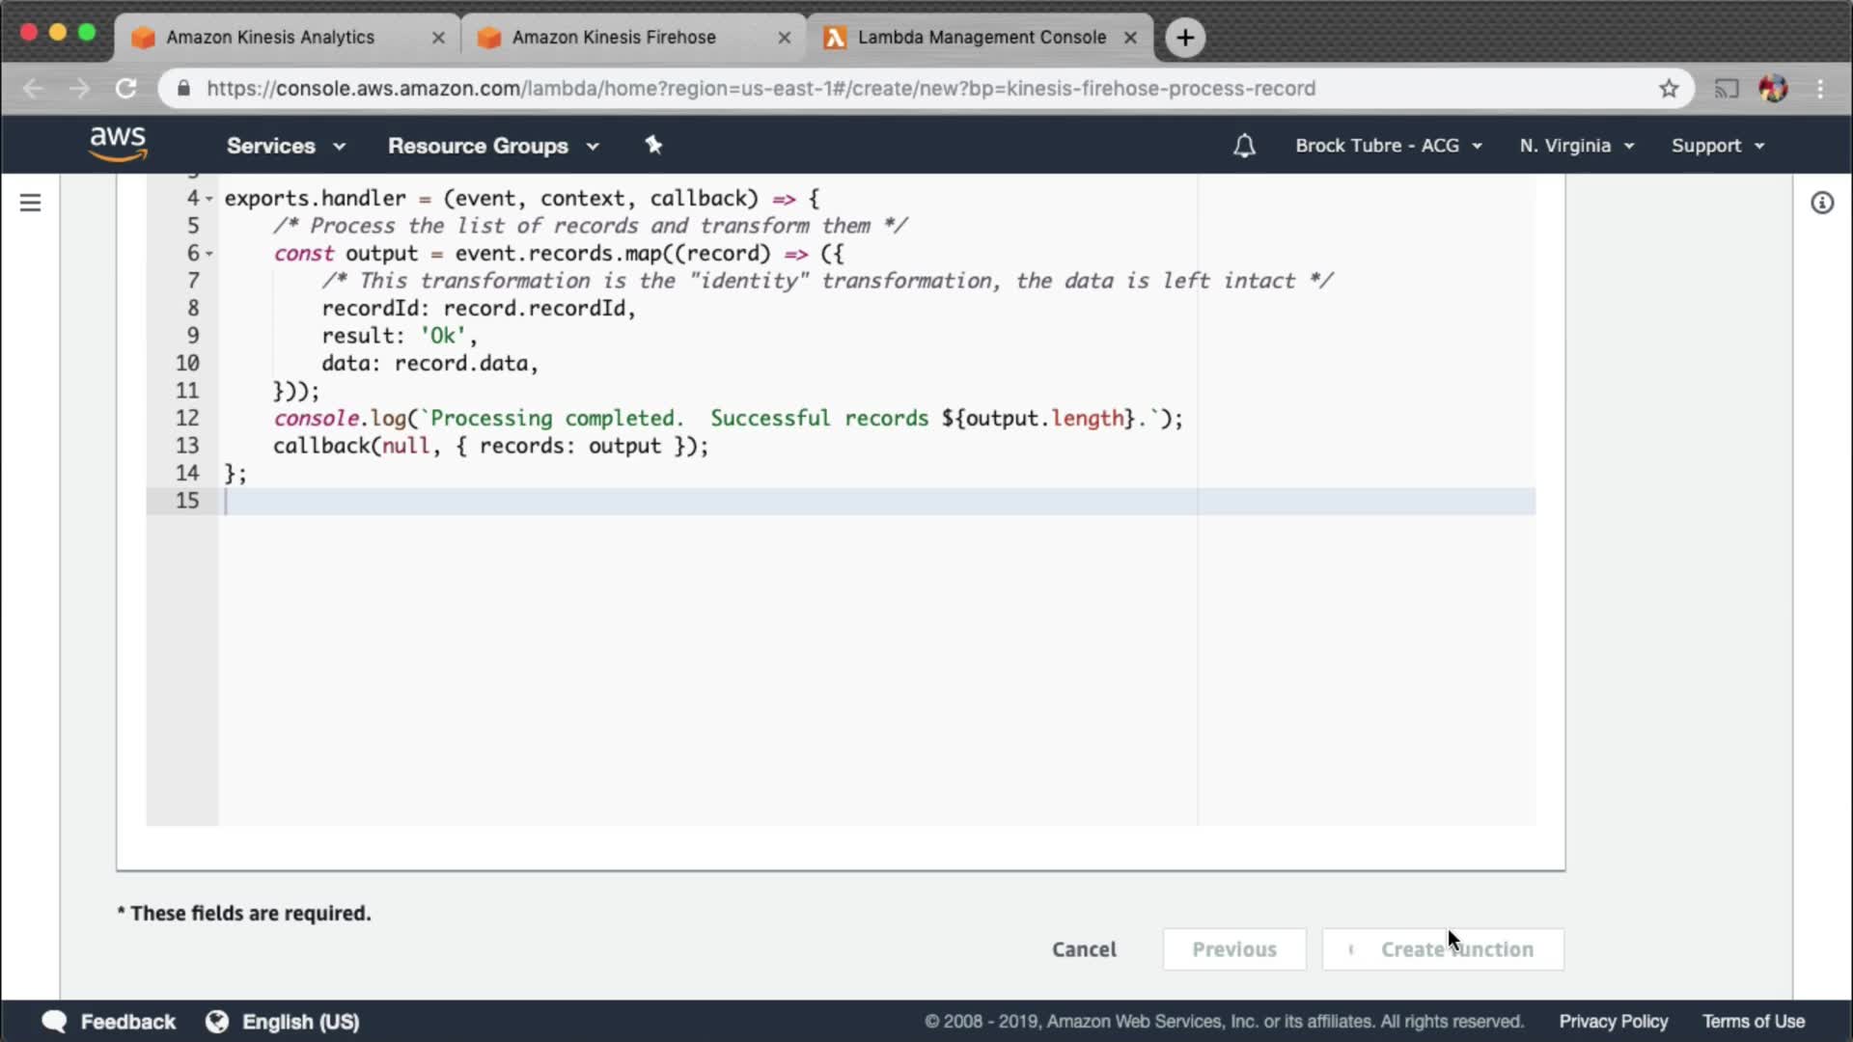Switch to Amazon Kinesis Analytics tab
1853x1042 pixels.
tap(270, 38)
